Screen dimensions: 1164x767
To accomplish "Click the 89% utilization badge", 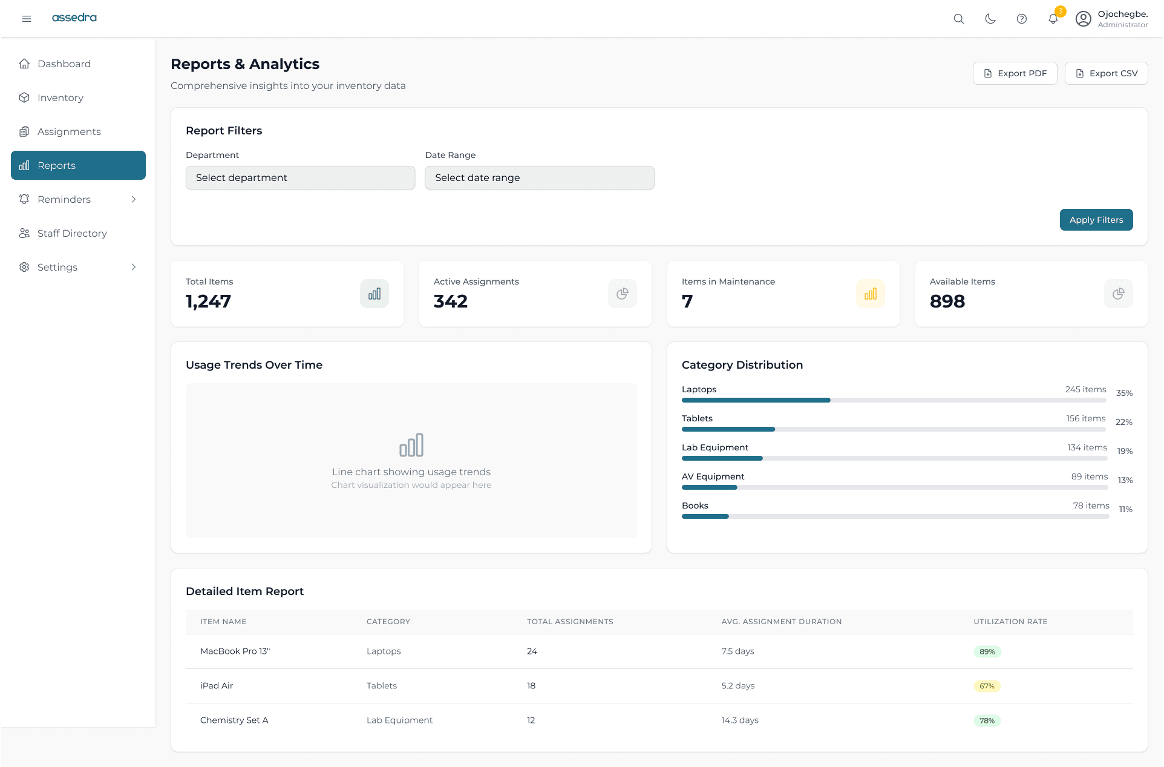I will 987,651.
